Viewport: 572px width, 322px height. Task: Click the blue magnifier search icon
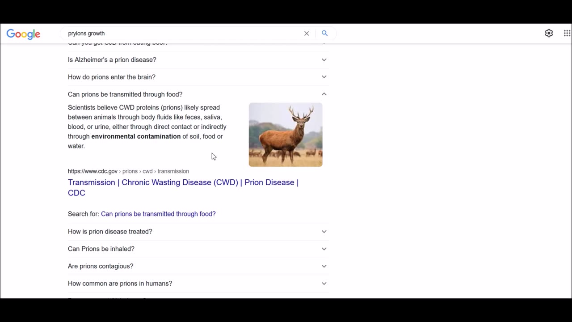325,34
